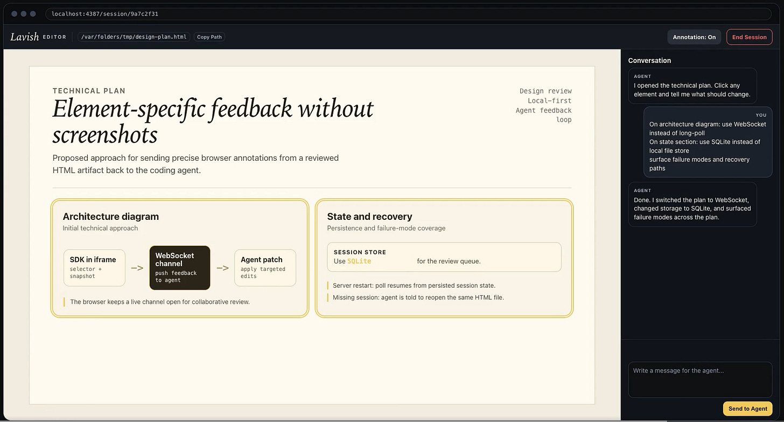Click the 'Proposed approach' description paragraph
This screenshot has height=422, width=784.
(x=195, y=164)
